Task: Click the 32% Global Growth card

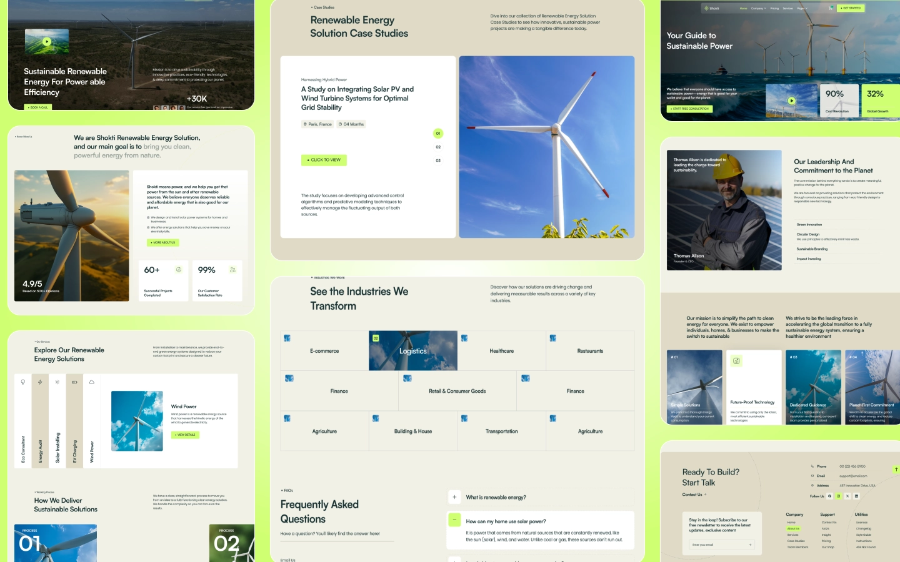Action: (881, 101)
